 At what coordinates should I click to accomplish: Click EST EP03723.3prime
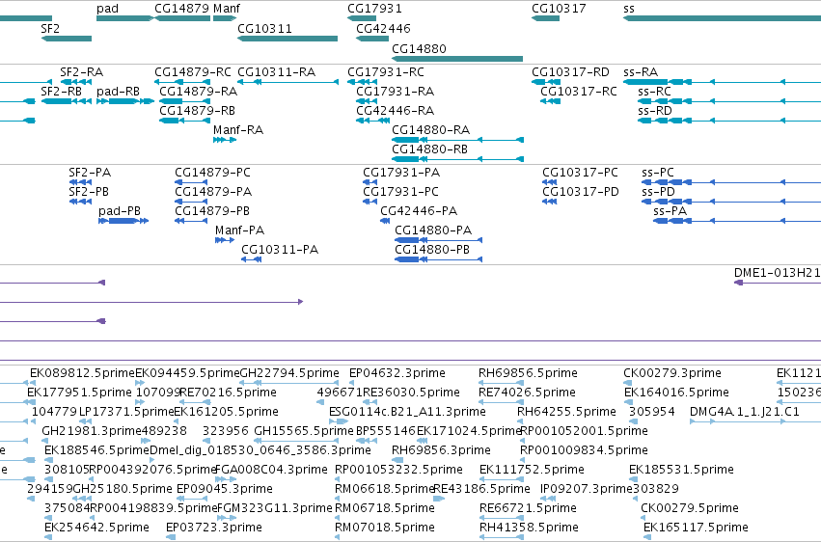click(214, 528)
